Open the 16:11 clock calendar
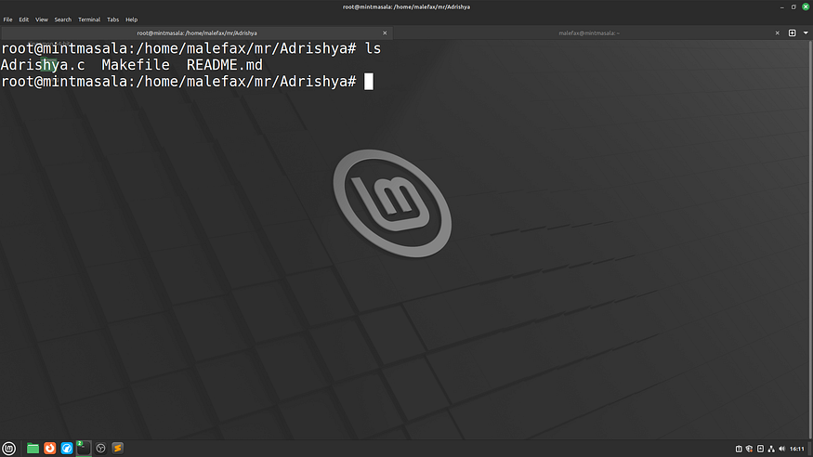The height and width of the screenshot is (457, 813). point(797,449)
